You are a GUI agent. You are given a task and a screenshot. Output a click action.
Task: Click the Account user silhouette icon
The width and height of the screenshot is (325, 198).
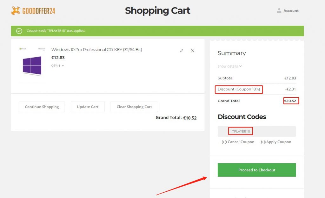click(279, 11)
